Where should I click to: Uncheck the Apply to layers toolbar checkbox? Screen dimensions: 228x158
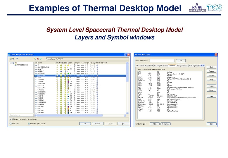pos(29,123)
